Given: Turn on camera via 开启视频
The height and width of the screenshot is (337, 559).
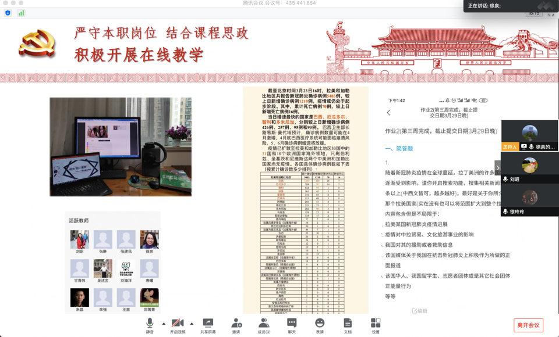Looking at the screenshot, I should pyautogui.click(x=178, y=325).
